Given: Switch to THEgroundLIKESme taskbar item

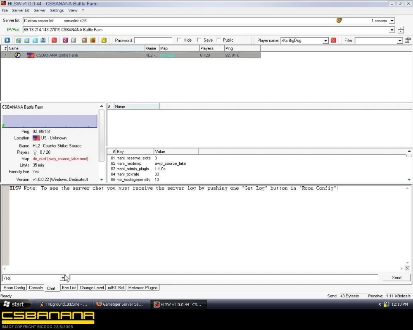Looking at the screenshot, I should [63, 304].
